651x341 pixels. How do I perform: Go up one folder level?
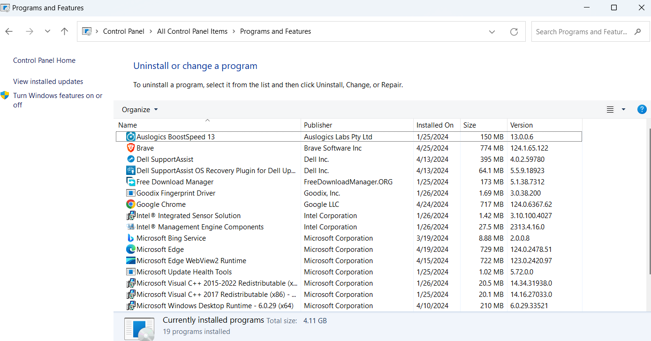click(x=65, y=31)
